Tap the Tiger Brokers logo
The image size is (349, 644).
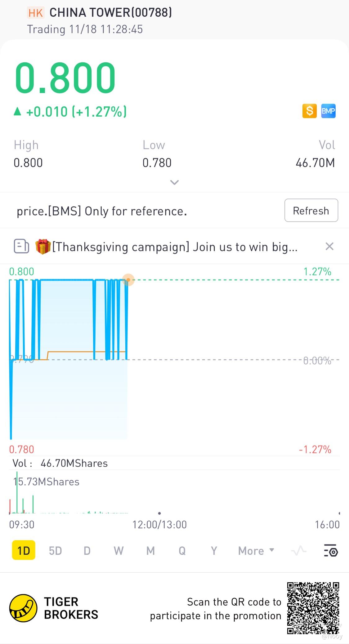[x=23, y=608]
